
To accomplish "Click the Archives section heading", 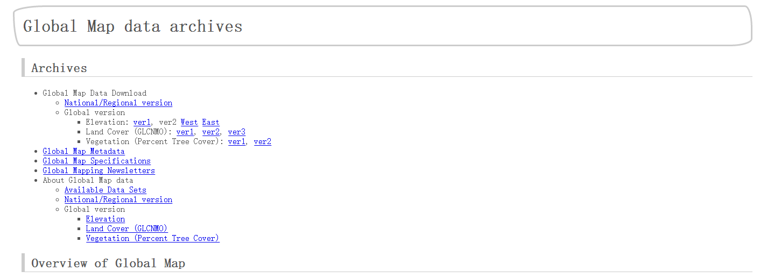I will [59, 68].
